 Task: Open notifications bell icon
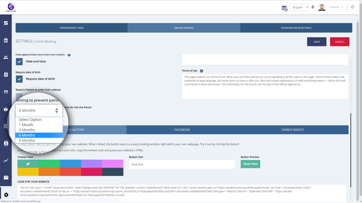313,7
